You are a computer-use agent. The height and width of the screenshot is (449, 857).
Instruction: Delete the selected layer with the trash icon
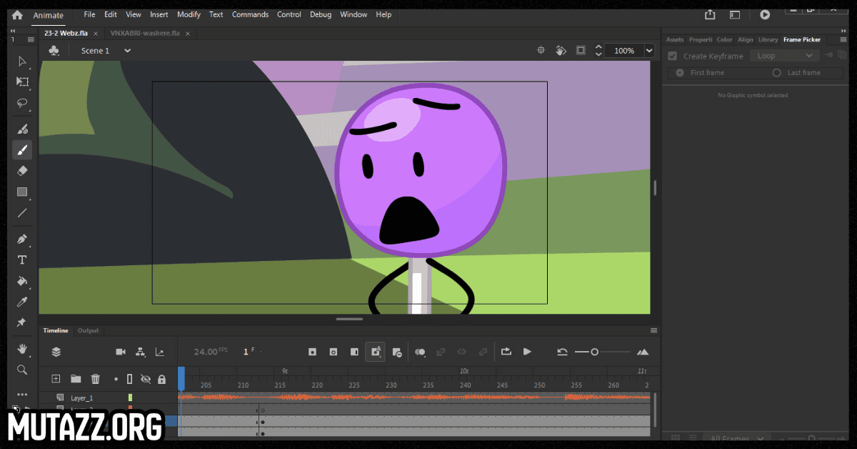tap(96, 378)
